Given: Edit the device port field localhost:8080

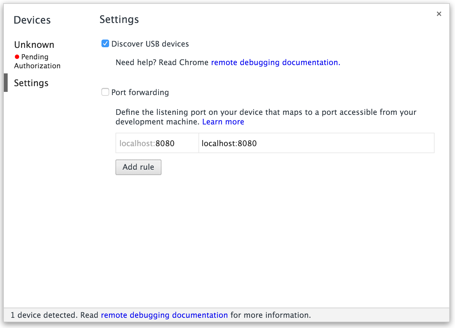Looking at the screenshot, I should [x=157, y=143].
